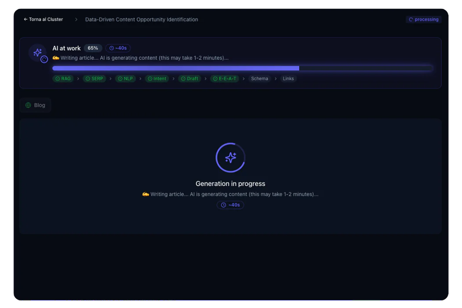The image size is (462, 308).
Task: Click the clock icon in the center ~40s badge
Action: (x=224, y=205)
